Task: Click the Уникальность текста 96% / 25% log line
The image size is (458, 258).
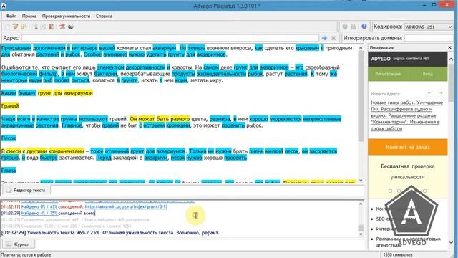Action: tap(110, 233)
